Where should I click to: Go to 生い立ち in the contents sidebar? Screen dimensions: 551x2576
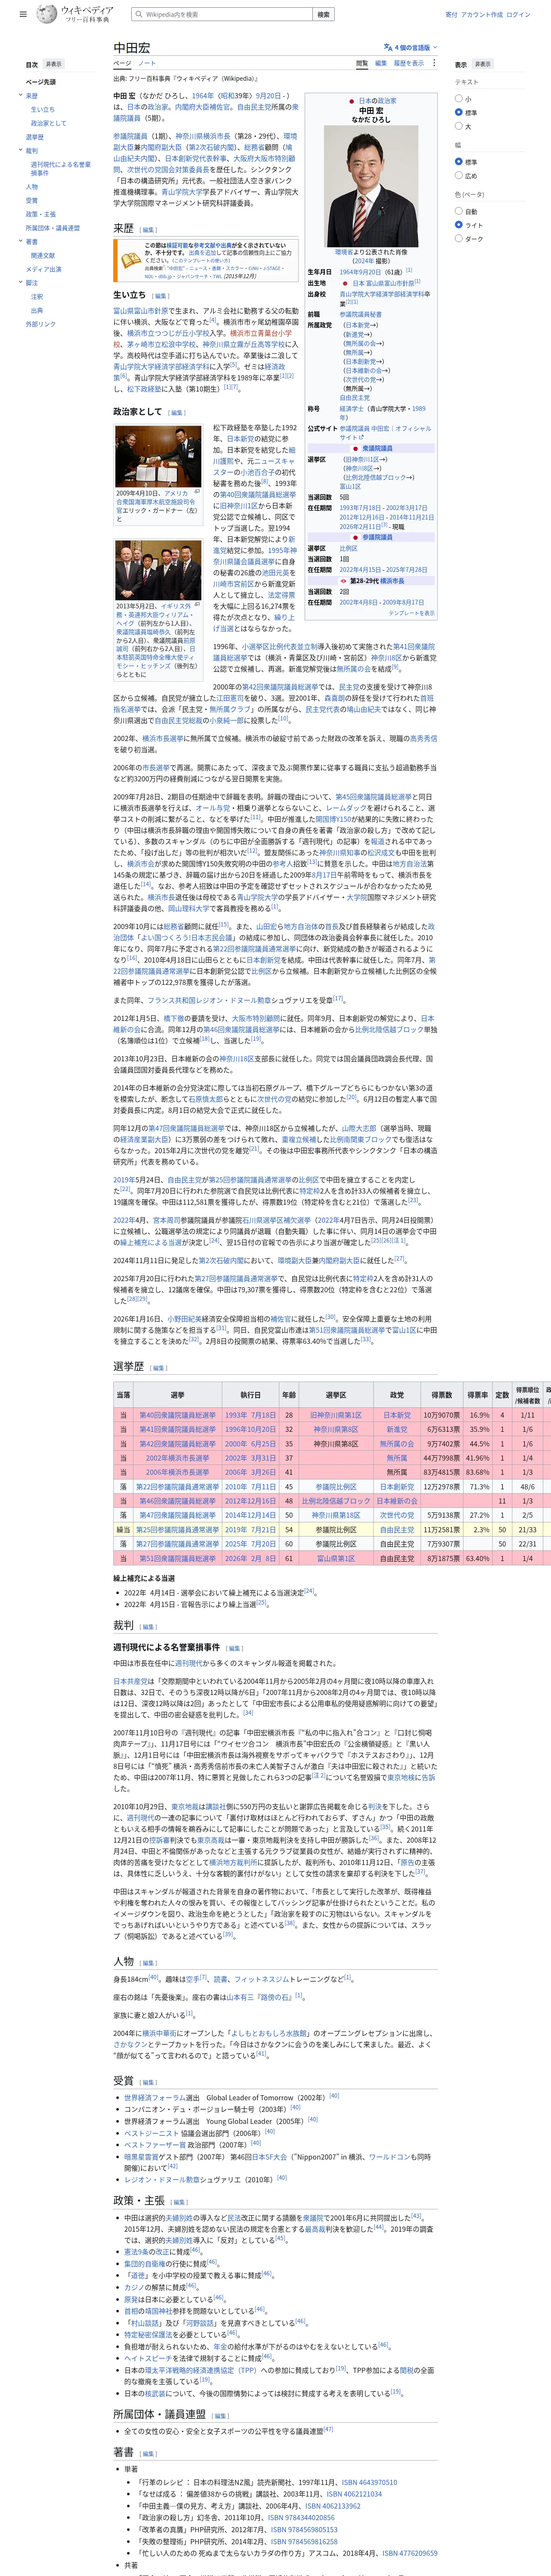(43, 110)
